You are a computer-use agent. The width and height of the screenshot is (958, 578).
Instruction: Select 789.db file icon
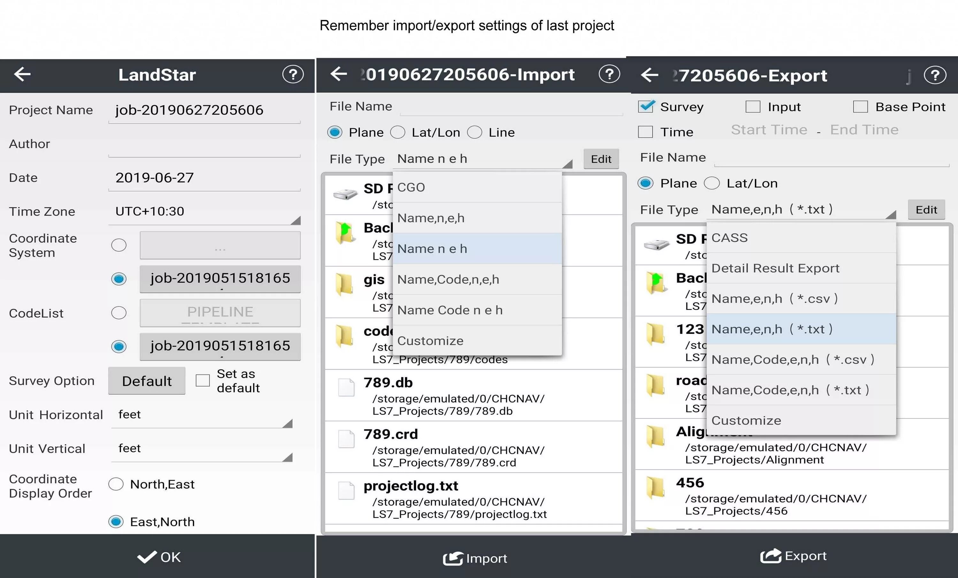346,388
